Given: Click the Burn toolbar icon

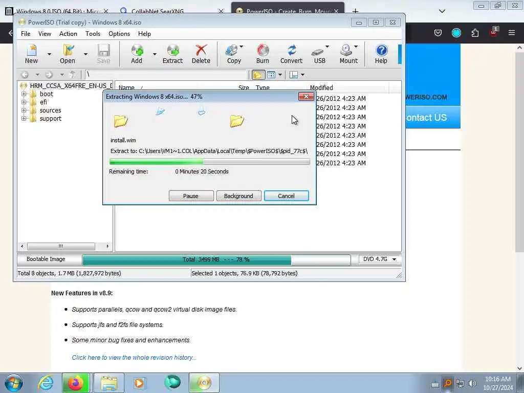Looking at the screenshot, I should coord(263,54).
